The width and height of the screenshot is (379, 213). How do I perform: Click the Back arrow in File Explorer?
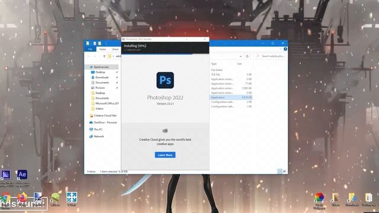pos(88,56)
